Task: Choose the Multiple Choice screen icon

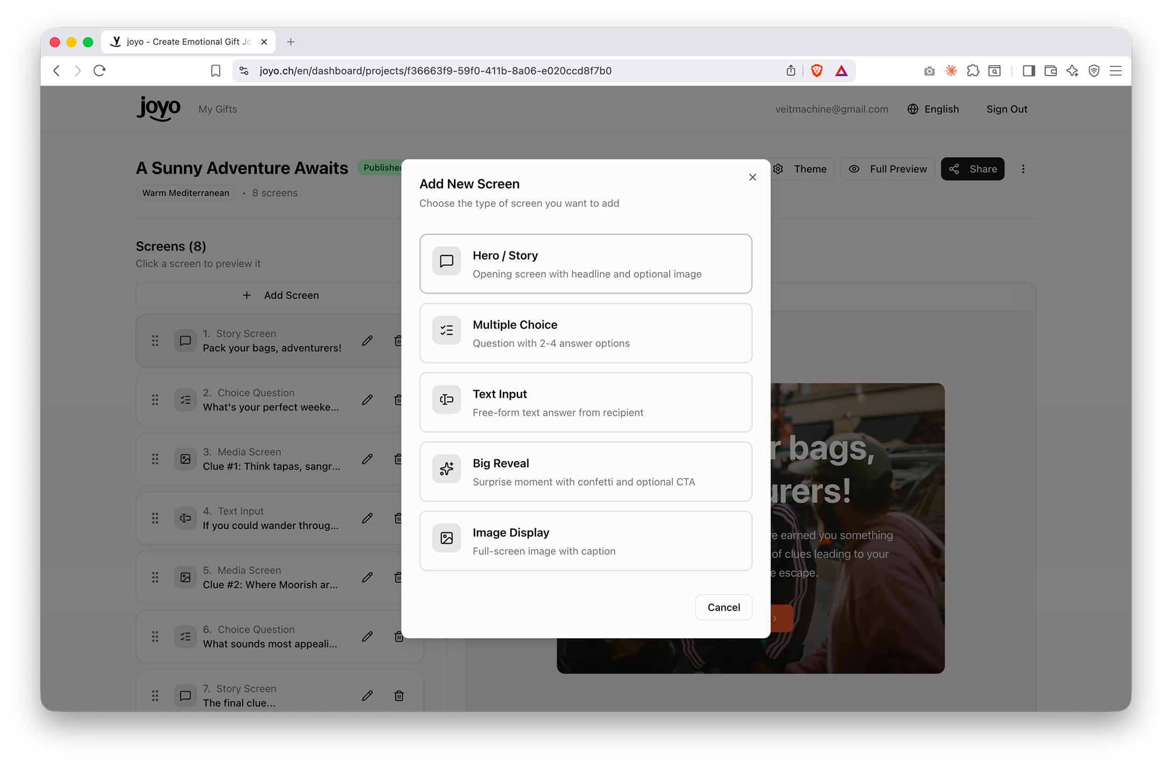Action: 446,331
